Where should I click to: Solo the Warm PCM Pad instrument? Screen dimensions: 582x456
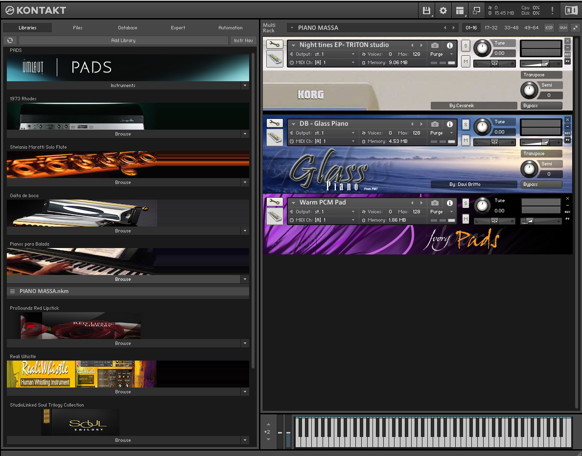point(466,204)
